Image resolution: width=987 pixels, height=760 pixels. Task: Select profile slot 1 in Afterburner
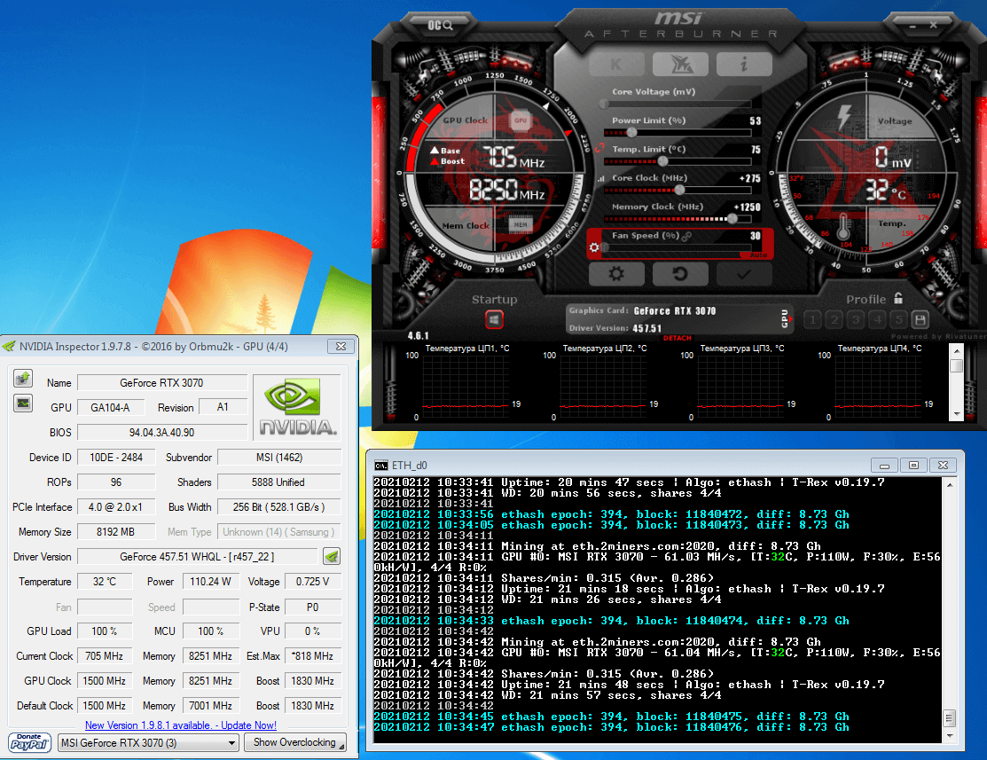[812, 320]
